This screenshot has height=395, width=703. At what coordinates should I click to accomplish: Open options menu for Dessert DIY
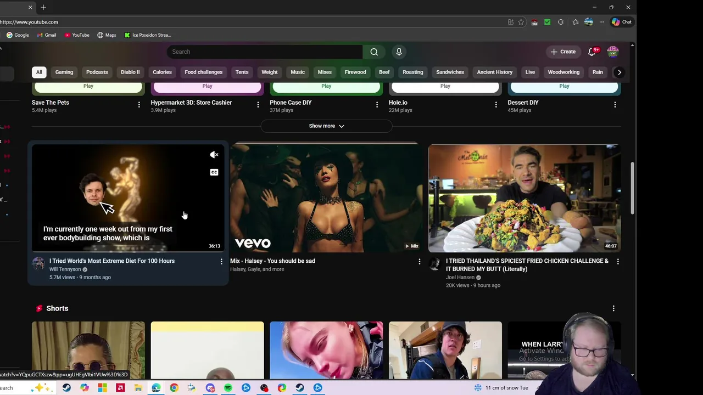pyautogui.click(x=615, y=104)
